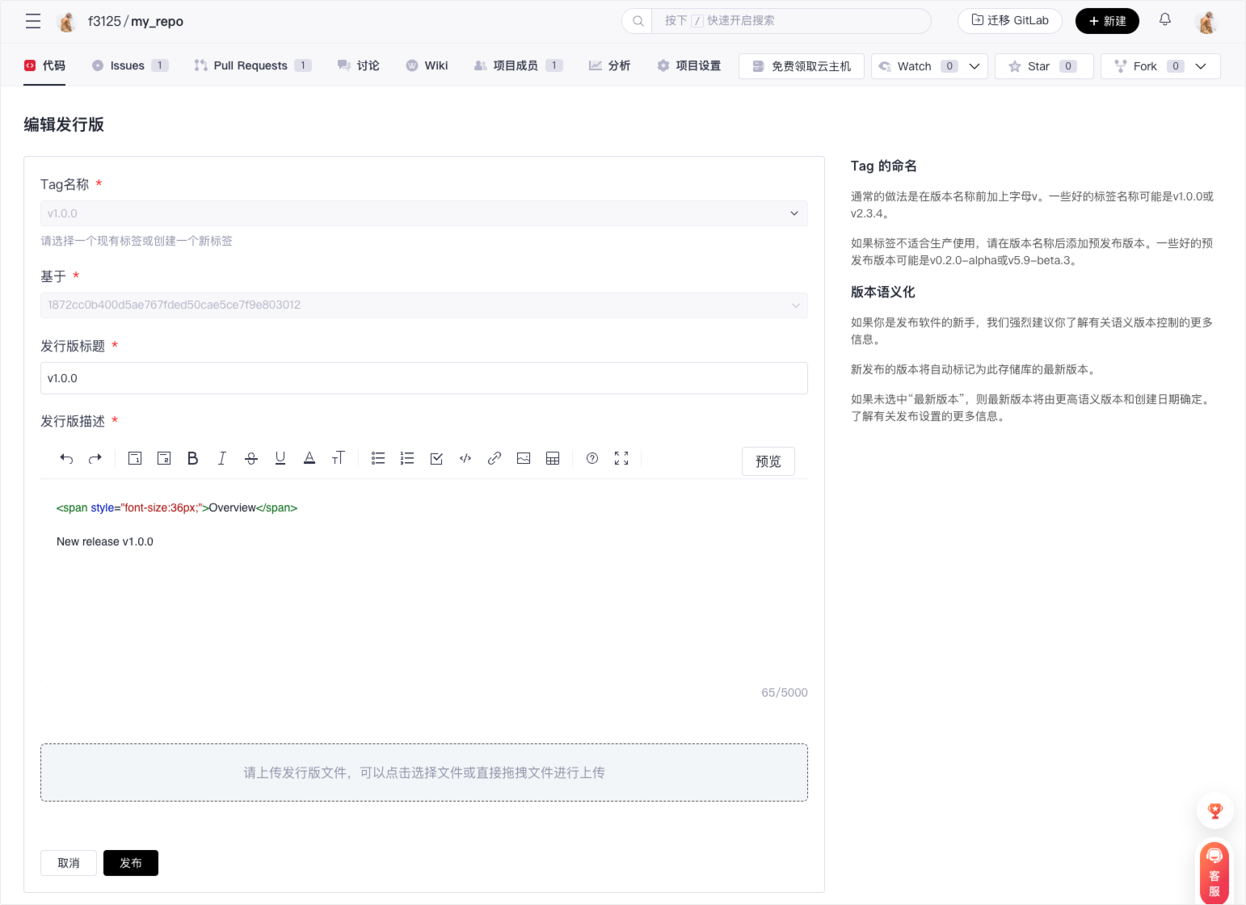Screen dimensions: 1246x905
Task: Open the Tag名称 dropdown
Action: [423, 213]
